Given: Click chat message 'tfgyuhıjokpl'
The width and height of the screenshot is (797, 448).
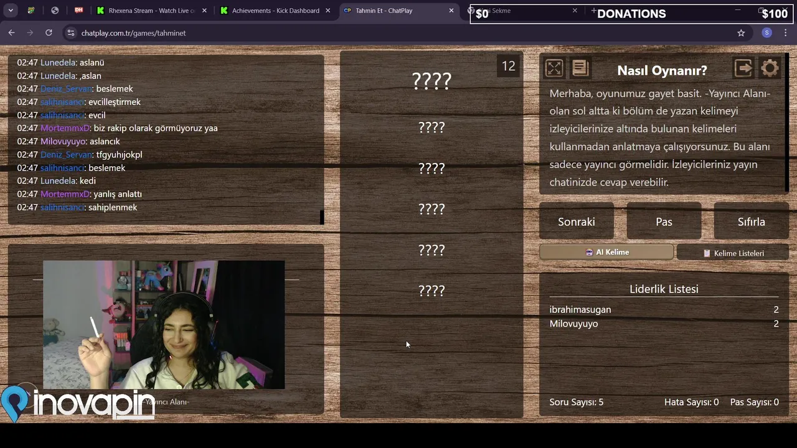Looking at the screenshot, I should (119, 154).
